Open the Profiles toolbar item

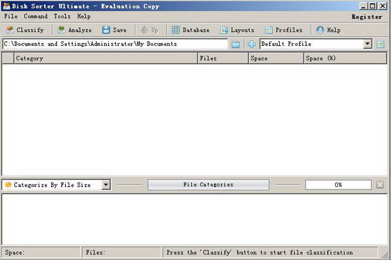[284, 30]
